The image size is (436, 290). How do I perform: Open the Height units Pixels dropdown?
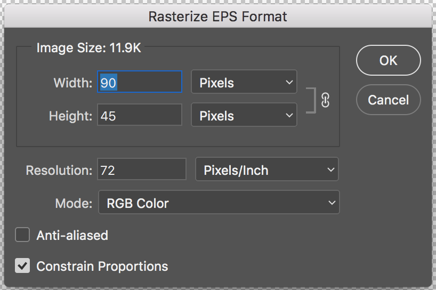tap(244, 115)
